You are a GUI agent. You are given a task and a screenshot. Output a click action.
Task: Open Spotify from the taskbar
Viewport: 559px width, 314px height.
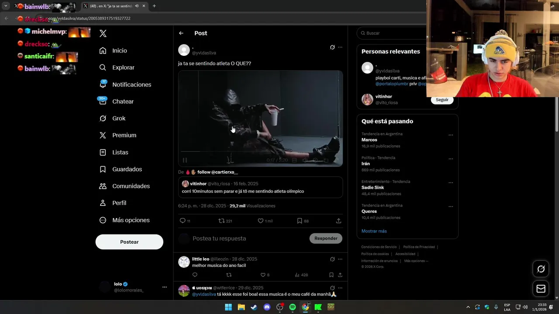tap(293, 307)
